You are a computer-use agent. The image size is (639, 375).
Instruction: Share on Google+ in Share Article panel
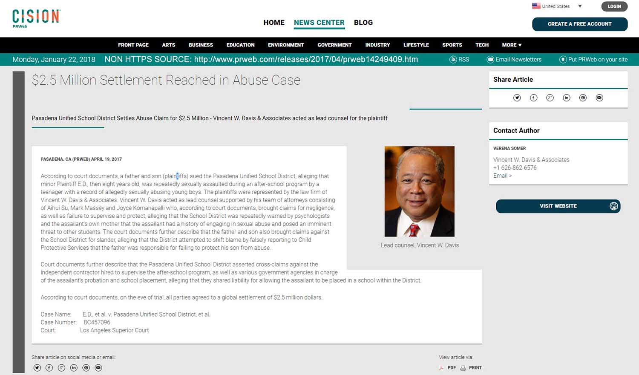click(x=550, y=98)
